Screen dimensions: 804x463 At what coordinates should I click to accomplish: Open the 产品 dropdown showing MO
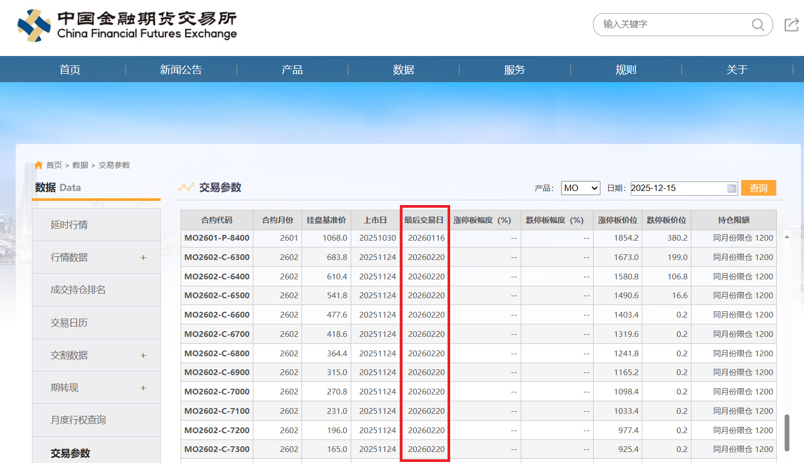pyautogui.click(x=580, y=188)
